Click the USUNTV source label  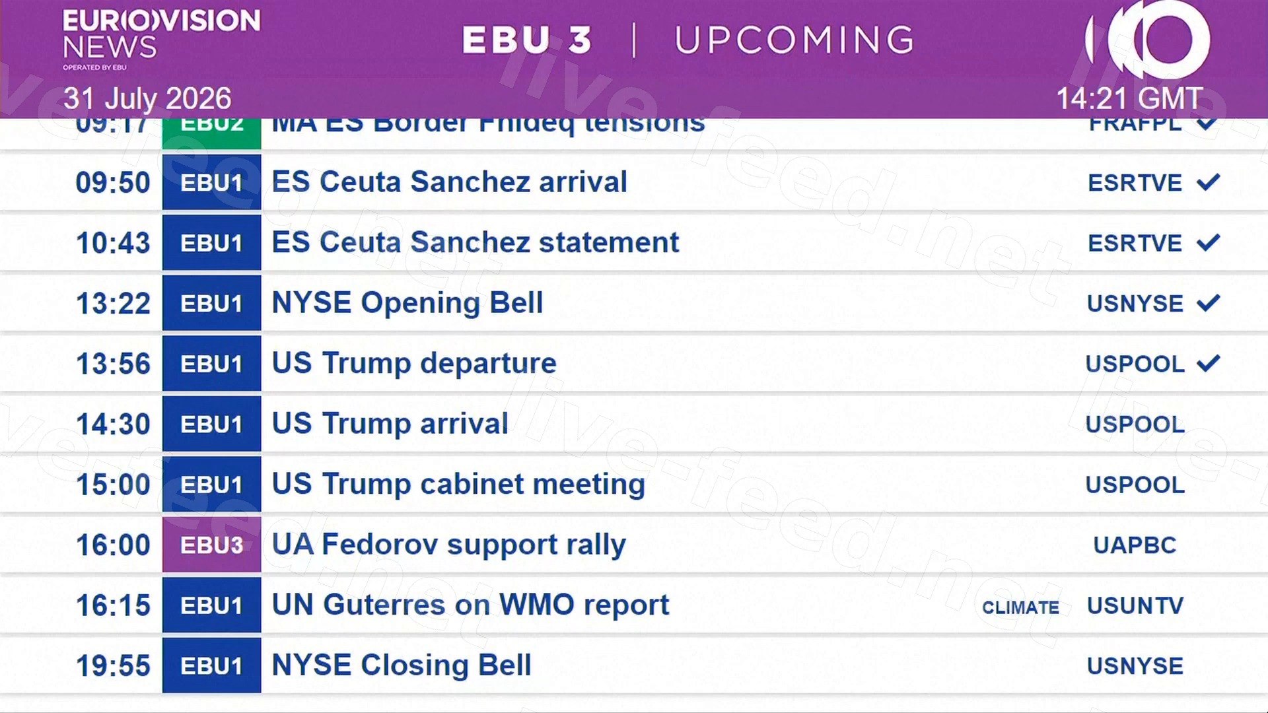pyautogui.click(x=1135, y=605)
